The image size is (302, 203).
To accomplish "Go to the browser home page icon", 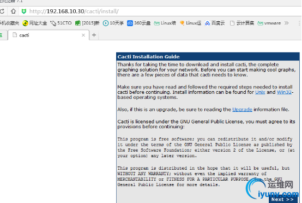I will tap(13, 11).
